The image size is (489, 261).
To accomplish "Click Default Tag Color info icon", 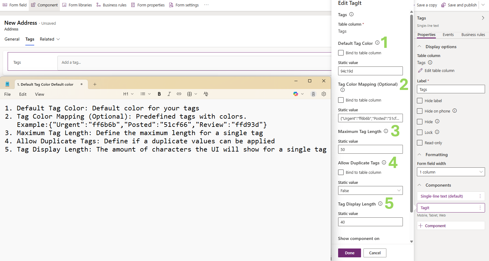I will [x=377, y=43].
